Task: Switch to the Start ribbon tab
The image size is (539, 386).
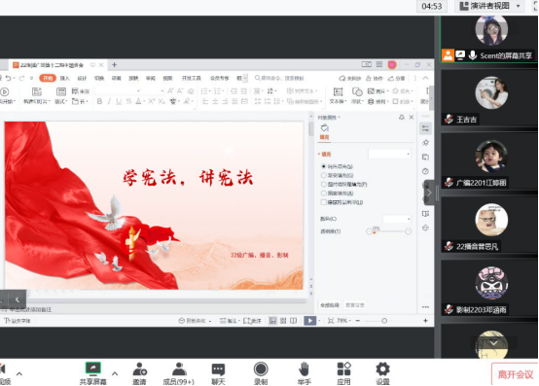Action: [x=48, y=79]
